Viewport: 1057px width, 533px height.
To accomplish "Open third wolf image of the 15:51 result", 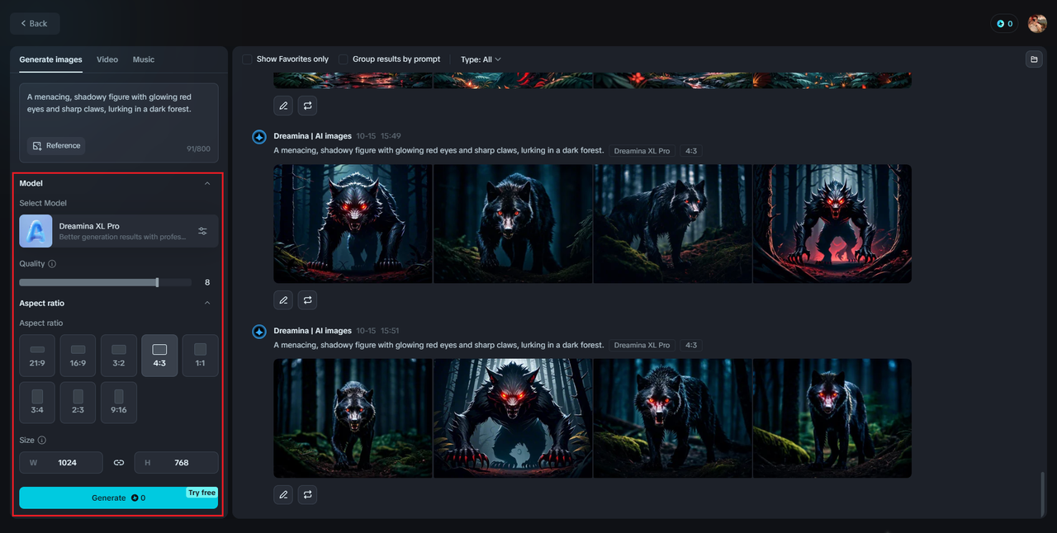I will (672, 418).
